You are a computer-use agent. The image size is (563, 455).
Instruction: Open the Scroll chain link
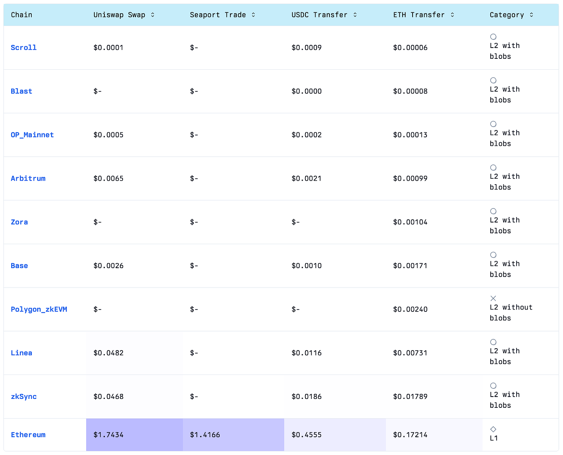(x=24, y=48)
